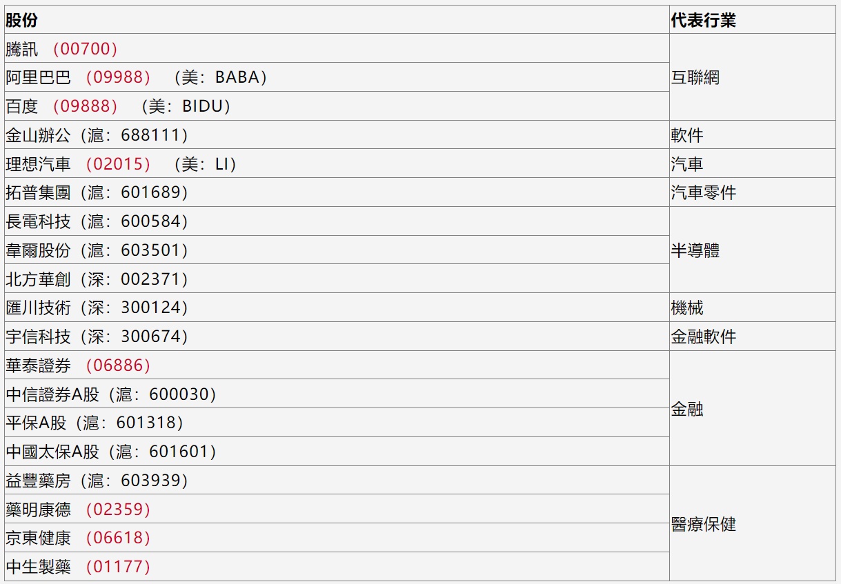
Task: Click the 拓普集團 (滬:601689) row
Action: [x=97, y=192]
